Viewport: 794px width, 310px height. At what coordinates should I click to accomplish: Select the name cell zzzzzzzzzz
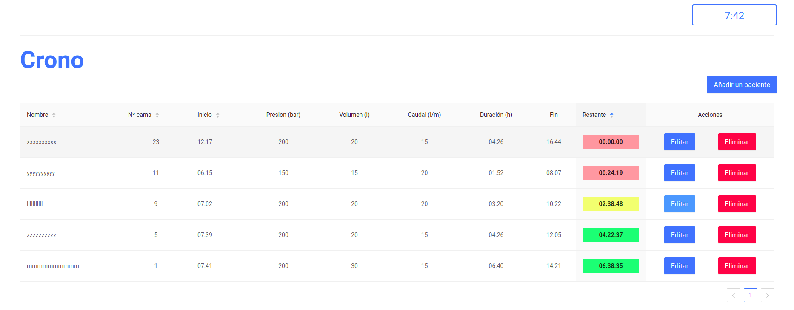click(x=42, y=235)
